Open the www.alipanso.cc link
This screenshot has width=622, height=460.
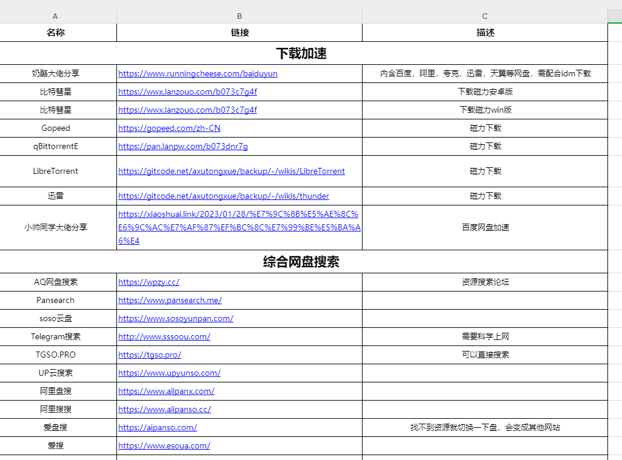pyautogui.click(x=165, y=409)
